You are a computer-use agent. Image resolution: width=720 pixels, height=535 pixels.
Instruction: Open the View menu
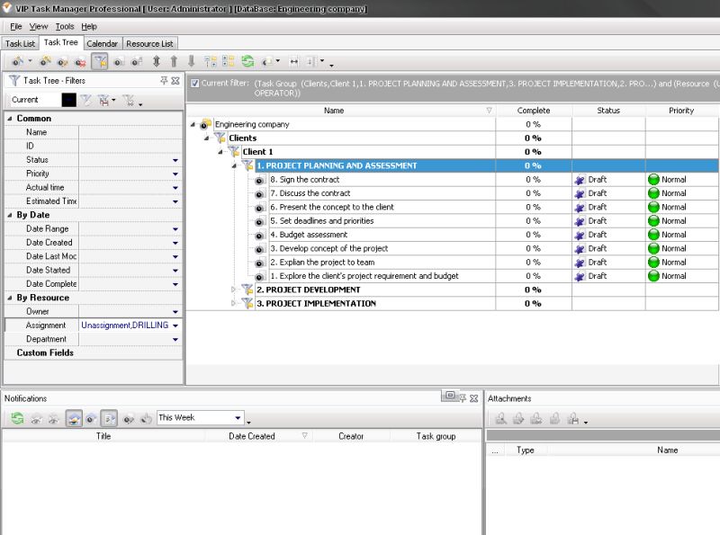pos(39,26)
